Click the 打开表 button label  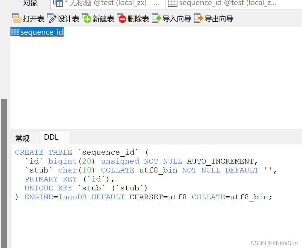point(33,19)
